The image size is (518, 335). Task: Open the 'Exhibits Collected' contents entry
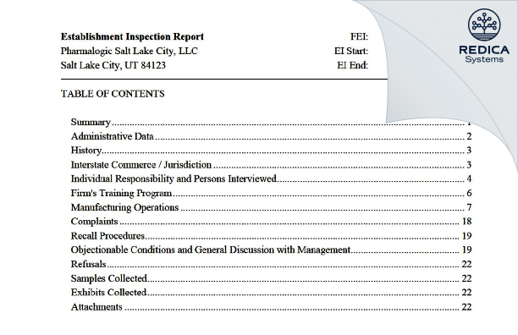(271, 293)
